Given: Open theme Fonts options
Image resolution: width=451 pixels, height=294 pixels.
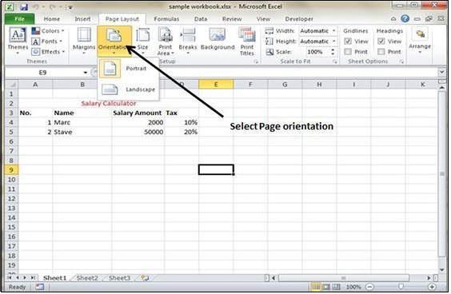Looking at the screenshot, I should (x=47, y=42).
